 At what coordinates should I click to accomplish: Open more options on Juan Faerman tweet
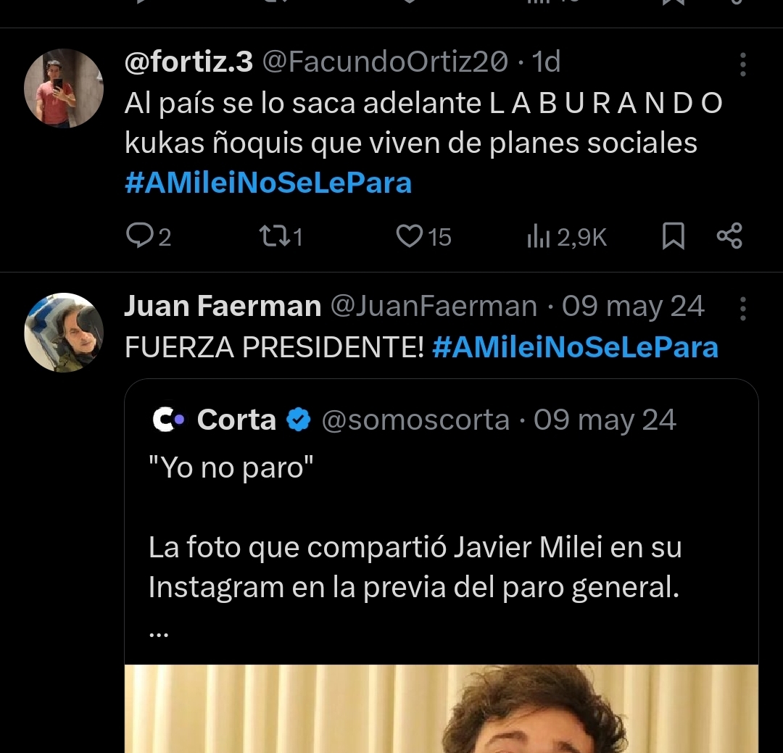tap(742, 308)
